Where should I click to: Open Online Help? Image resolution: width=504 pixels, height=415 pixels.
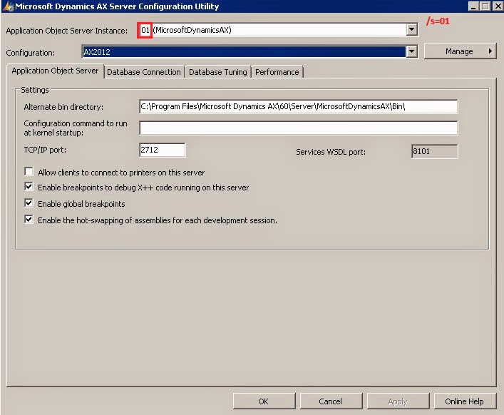(x=465, y=401)
